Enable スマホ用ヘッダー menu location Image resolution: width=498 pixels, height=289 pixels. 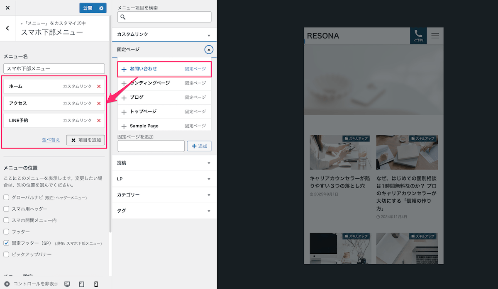(x=6, y=209)
